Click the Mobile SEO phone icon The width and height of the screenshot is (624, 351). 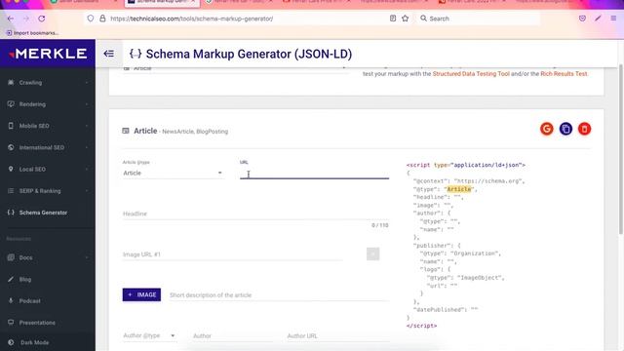coord(11,126)
